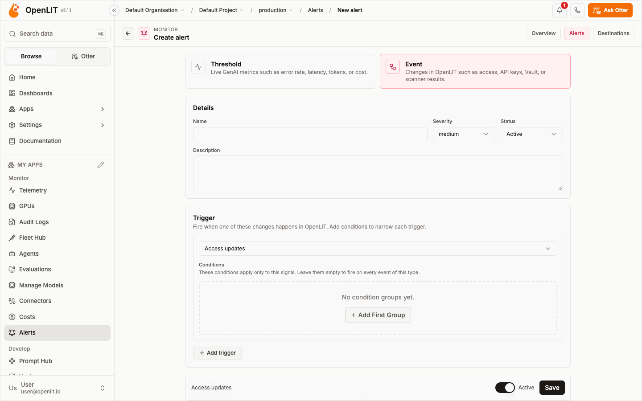Open the Agents page

[x=57, y=254]
